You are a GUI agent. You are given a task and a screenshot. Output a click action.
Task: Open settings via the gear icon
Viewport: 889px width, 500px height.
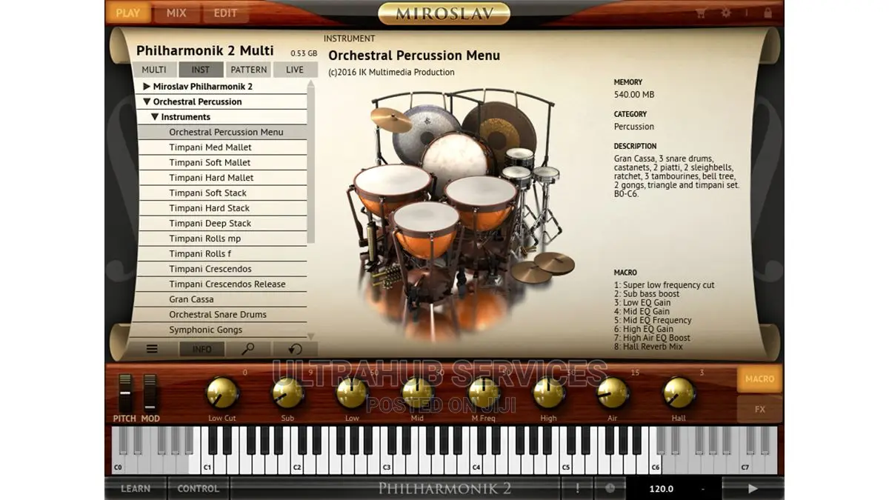pos(725,13)
